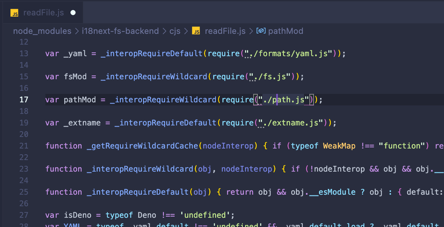The image size is (444, 227).
Task: Click _interopRequireDefault function definition on line 25
Action: 138,192
